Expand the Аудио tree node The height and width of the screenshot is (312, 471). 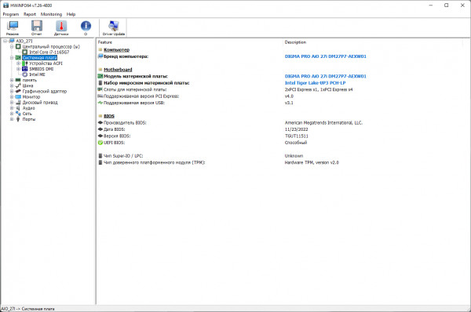(12, 108)
